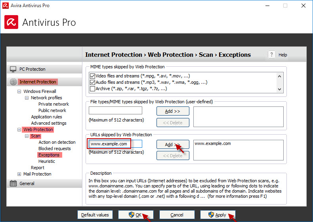
Task: Collapse the Web Protection tree node
Action: 19,129
